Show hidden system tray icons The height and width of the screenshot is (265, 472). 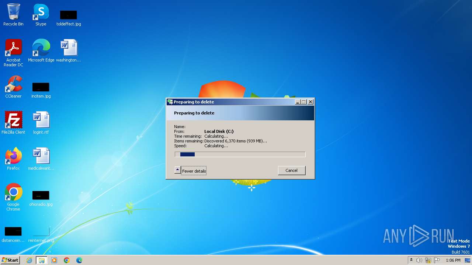pyautogui.click(x=411, y=260)
